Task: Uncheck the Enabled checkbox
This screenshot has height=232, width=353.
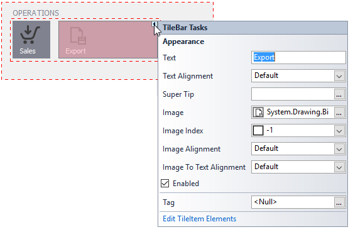Action: (165, 184)
